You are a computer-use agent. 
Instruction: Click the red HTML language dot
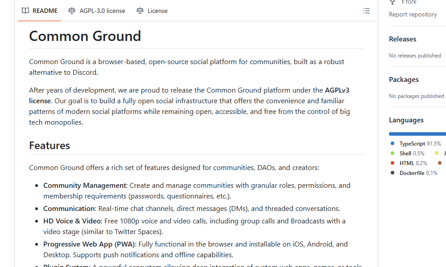[392, 163]
